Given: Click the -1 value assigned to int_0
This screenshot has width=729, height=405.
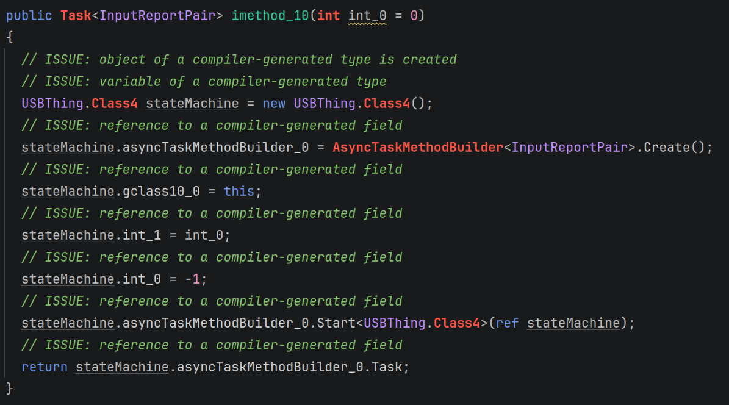Looking at the screenshot, I should click(196, 279).
